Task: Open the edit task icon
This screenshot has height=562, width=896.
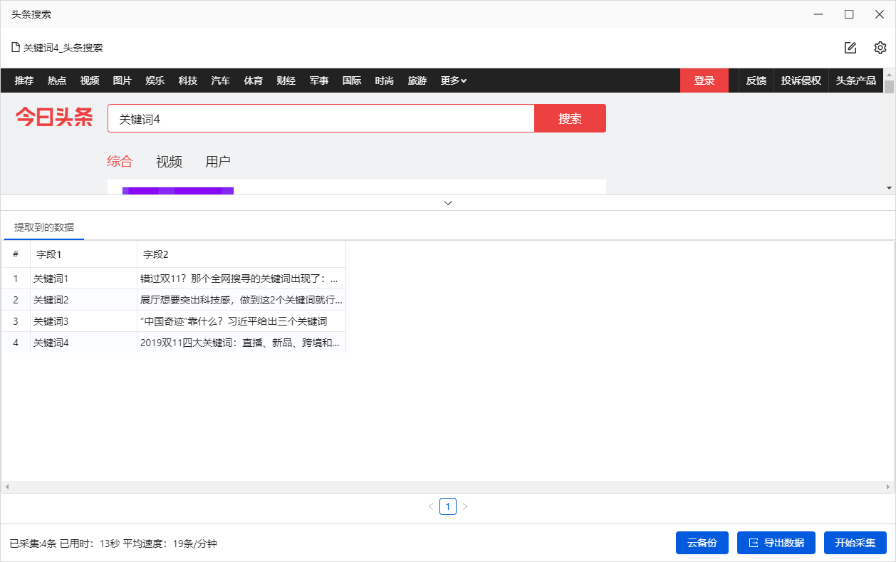Action: pyautogui.click(x=850, y=48)
